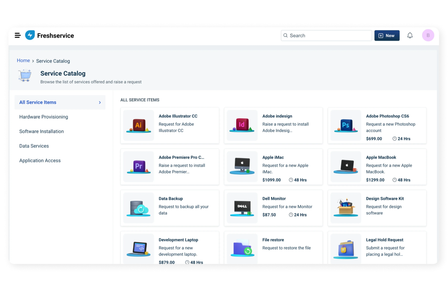The width and height of the screenshot is (448, 291).
Task: Click the $699.00 Photoshop price
Action: (x=374, y=139)
